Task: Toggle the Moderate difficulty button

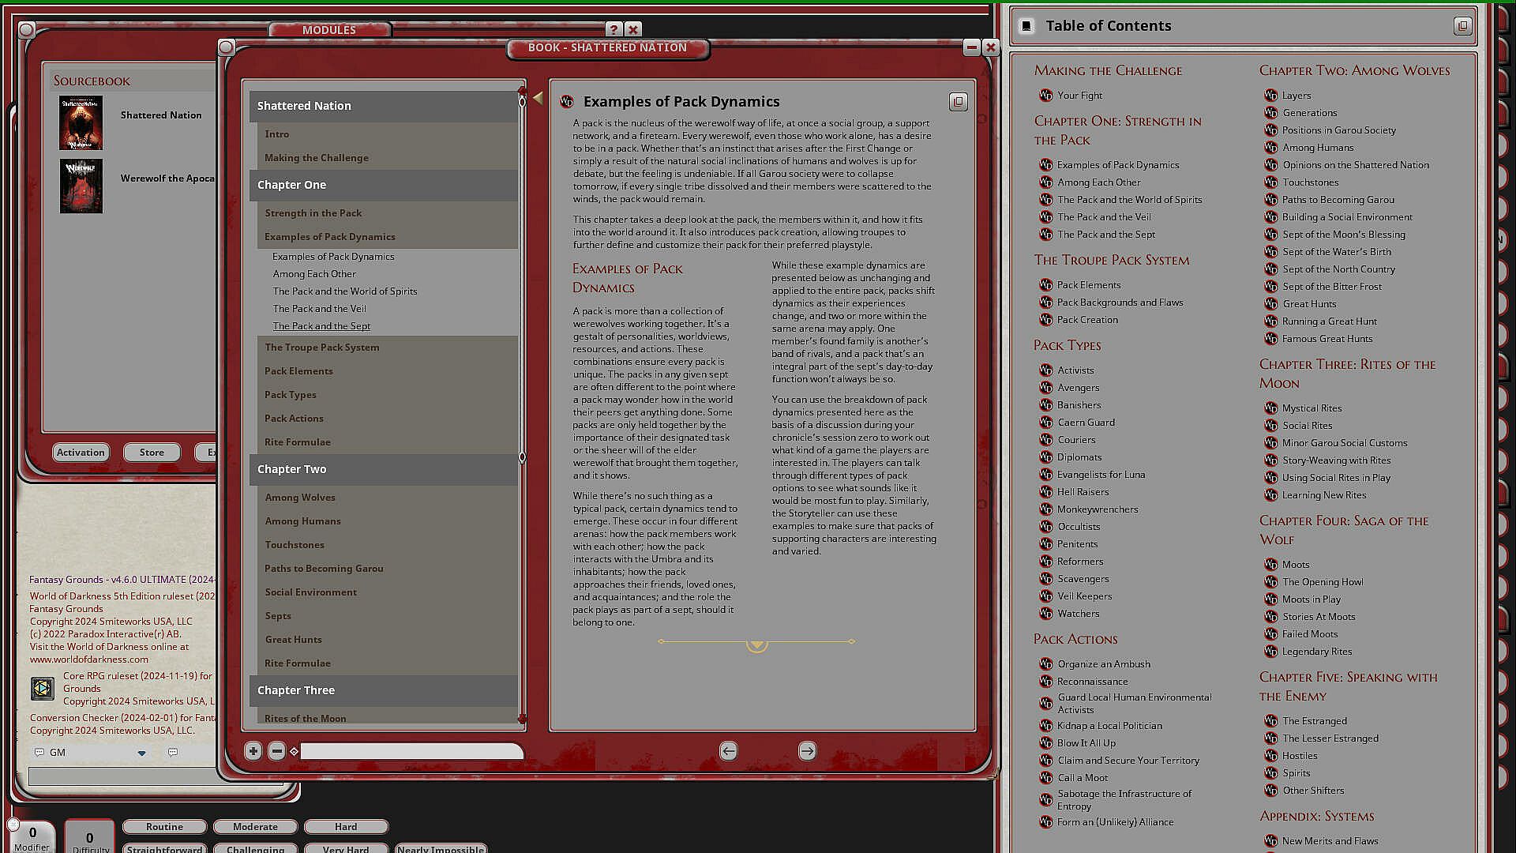Action: click(x=255, y=827)
